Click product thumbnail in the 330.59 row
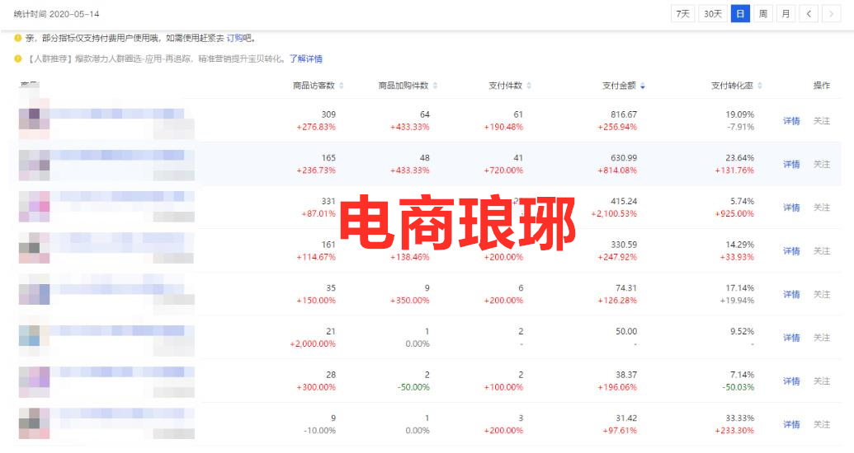 35,248
